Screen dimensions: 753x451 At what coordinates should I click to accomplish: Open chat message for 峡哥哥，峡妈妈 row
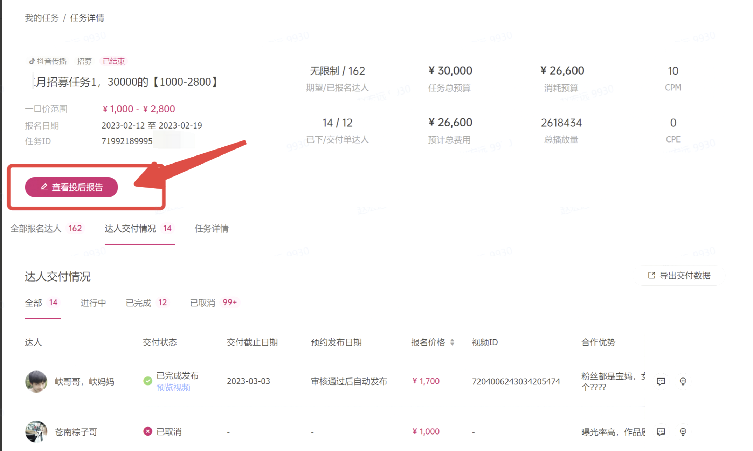(661, 381)
